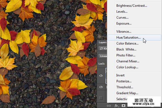Click the add layer mask icon
Screen dimensions: 162x108
pos(124,105)
